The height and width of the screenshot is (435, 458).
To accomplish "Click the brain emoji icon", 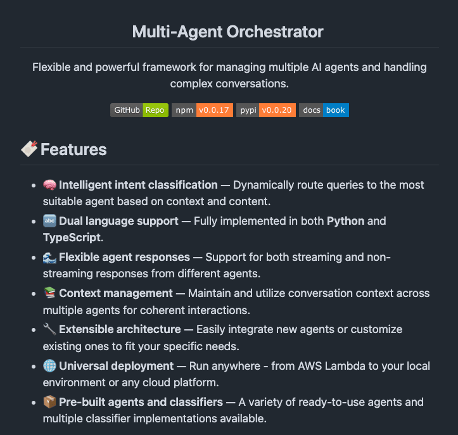I will [49, 185].
